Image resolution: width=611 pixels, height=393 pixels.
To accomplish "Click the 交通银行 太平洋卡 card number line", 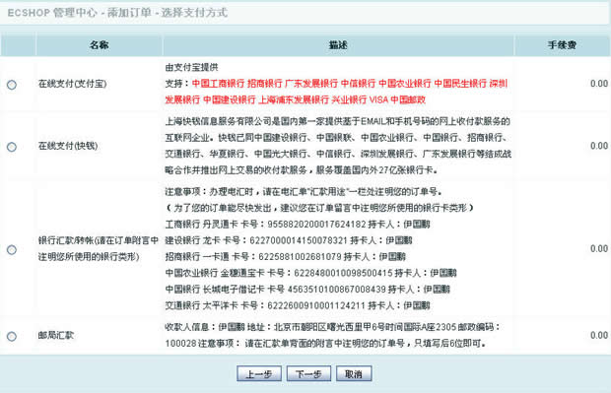I will coord(298,305).
